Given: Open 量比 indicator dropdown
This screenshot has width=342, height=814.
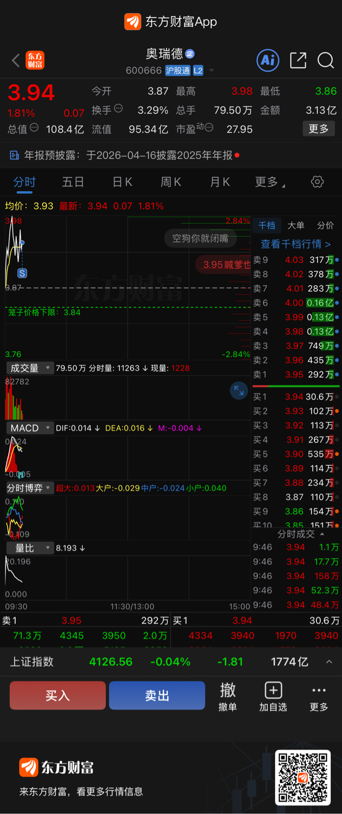Looking at the screenshot, I should pos(29,548).
